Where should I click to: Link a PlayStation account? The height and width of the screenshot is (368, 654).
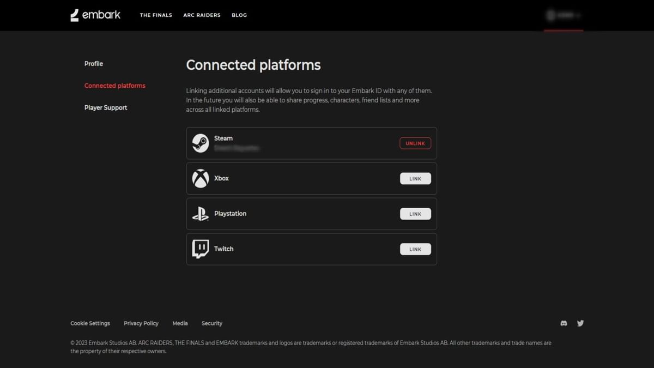point(415,214)
